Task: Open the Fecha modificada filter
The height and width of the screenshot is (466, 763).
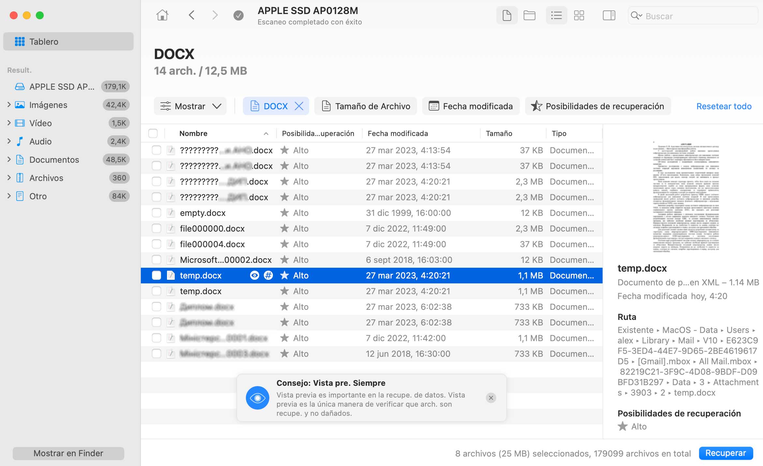Action: [x=471, y=106]
